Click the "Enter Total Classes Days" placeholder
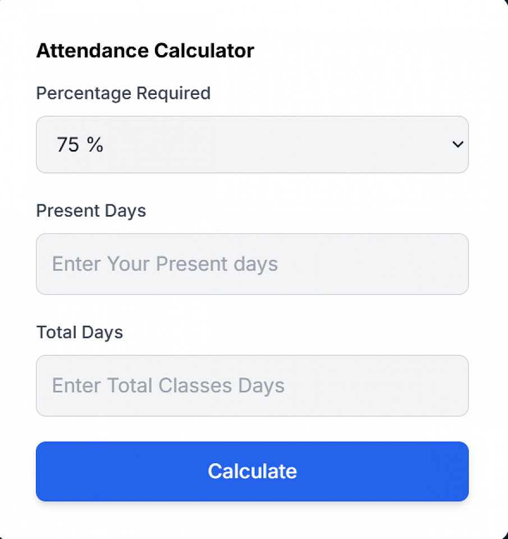 coord(168,386)
